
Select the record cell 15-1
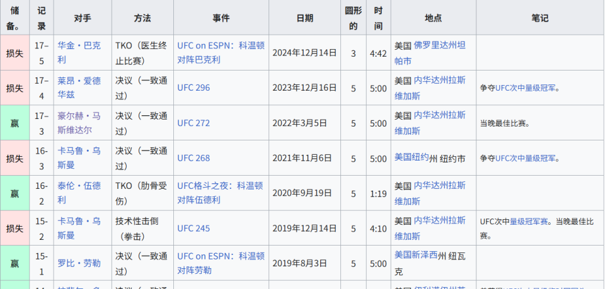[42, 264]
